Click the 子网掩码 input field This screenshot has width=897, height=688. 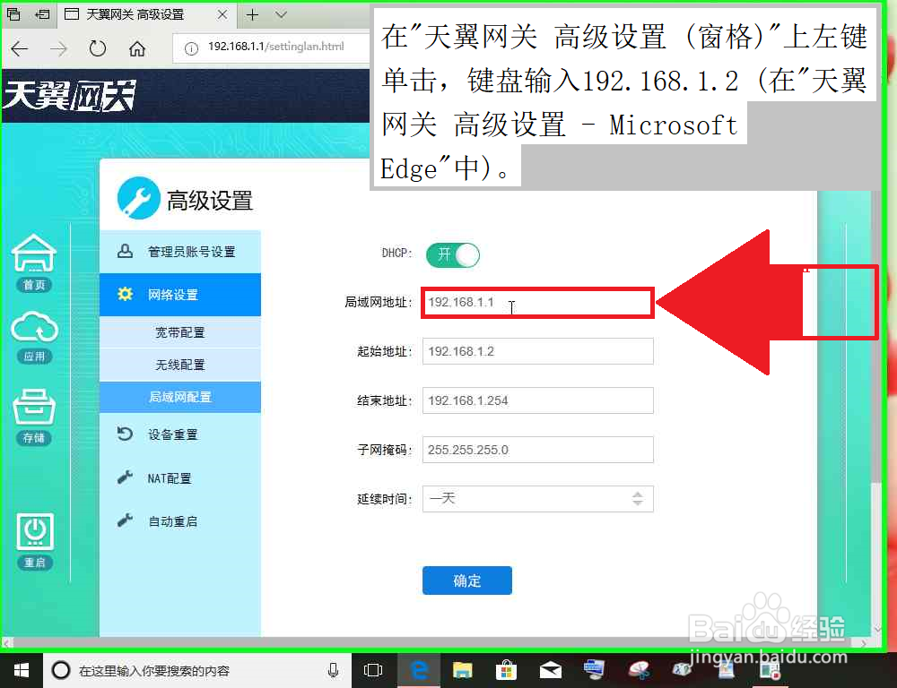537,450
